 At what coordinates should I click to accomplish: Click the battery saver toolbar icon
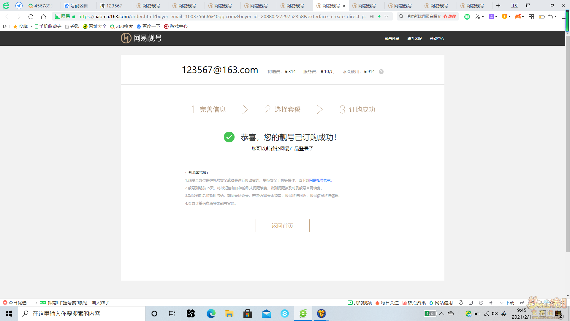point(542,17)
